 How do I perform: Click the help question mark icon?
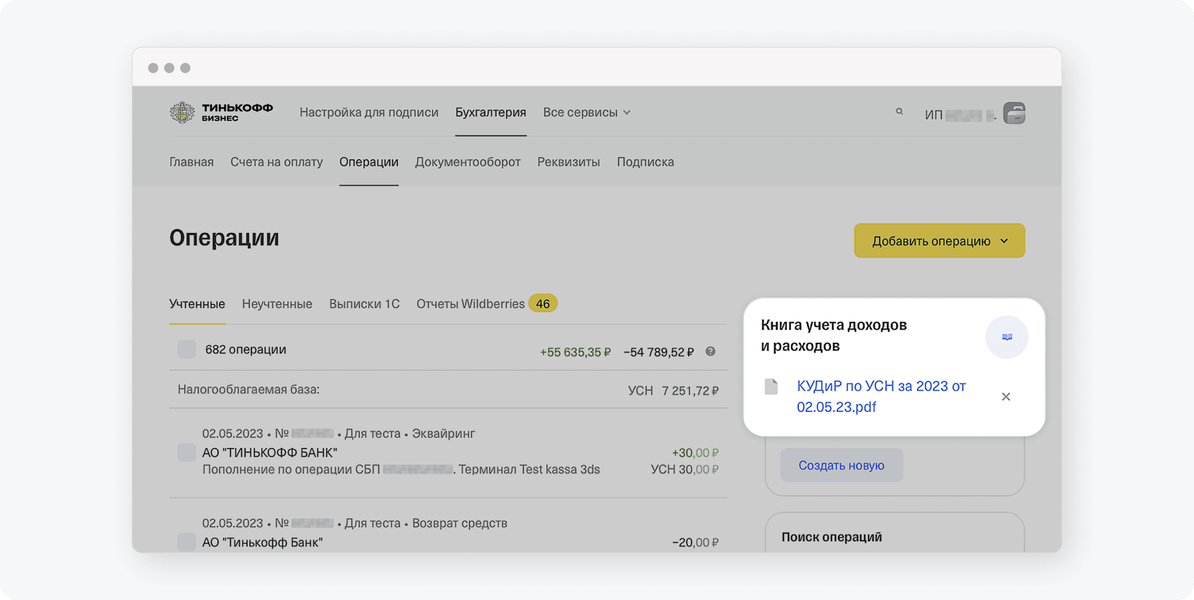pyautogui.click(x=710, y=352)
